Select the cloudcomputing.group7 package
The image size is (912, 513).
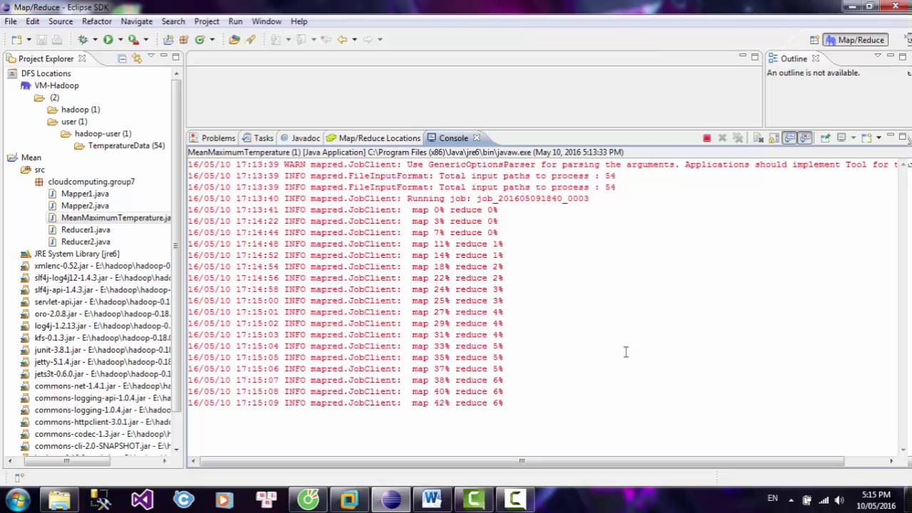[x=91, y=182]
